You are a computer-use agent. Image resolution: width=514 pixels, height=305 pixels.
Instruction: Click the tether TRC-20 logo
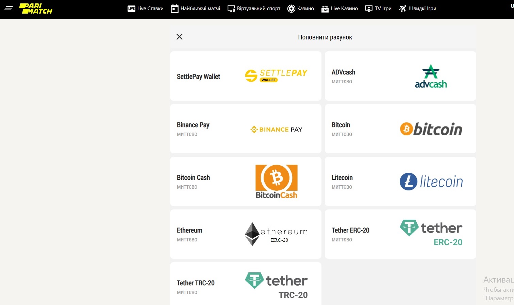coord(276,286)
